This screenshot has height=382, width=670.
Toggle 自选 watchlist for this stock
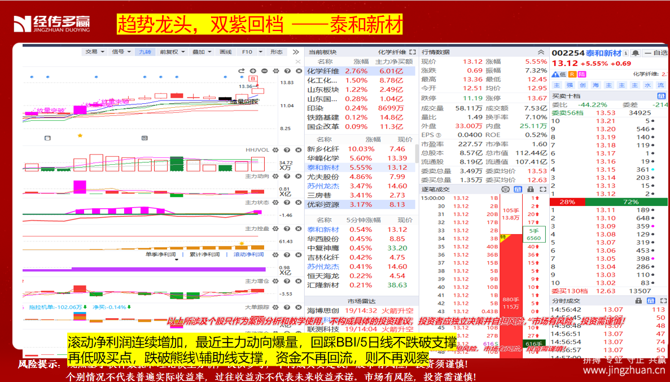tap(656, 53)
